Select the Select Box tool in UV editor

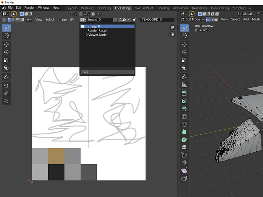6,28
